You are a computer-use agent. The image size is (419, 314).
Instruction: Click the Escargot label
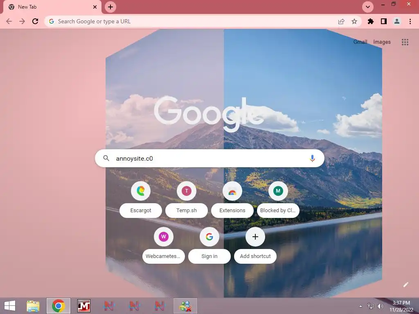click(141, 211)
